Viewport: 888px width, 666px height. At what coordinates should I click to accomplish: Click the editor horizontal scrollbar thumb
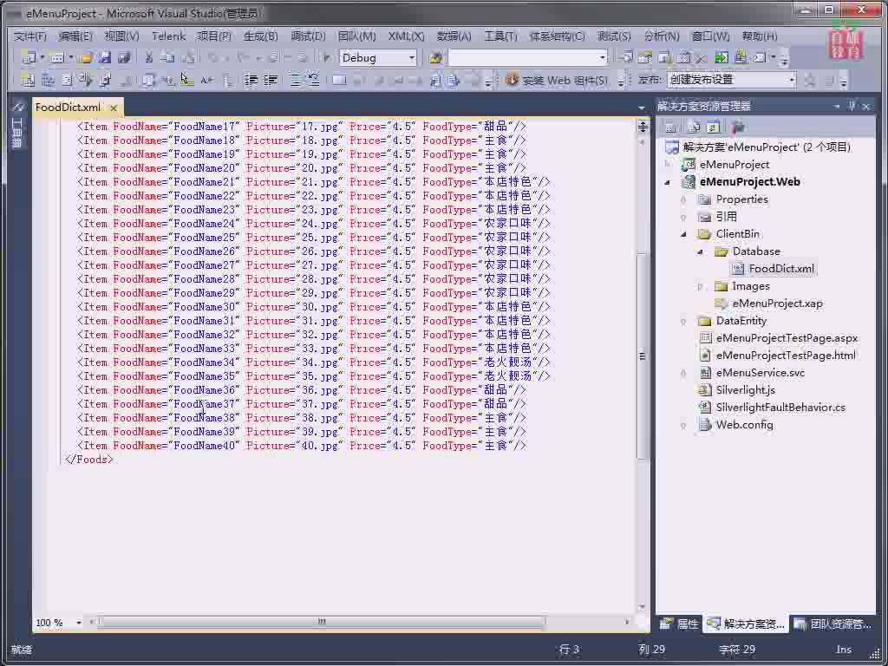tap(321, 622)
